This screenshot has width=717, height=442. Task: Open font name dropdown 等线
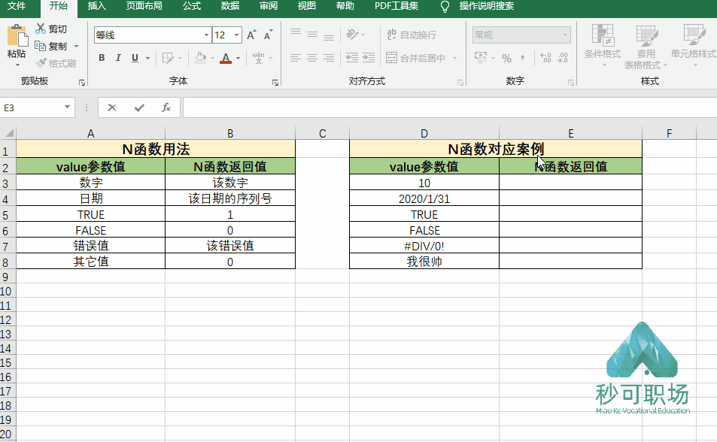207,35
